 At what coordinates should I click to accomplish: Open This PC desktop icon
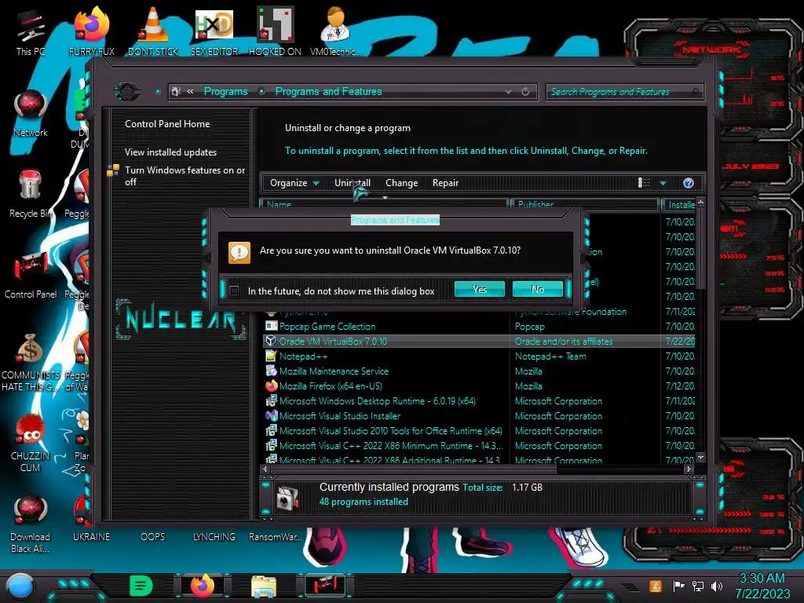coord(31,33)
